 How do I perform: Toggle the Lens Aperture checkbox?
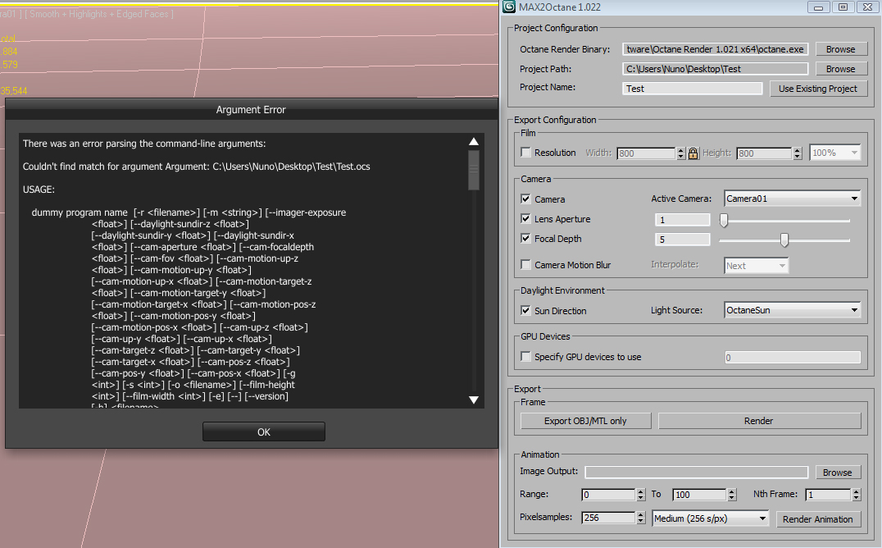(526, 218)
